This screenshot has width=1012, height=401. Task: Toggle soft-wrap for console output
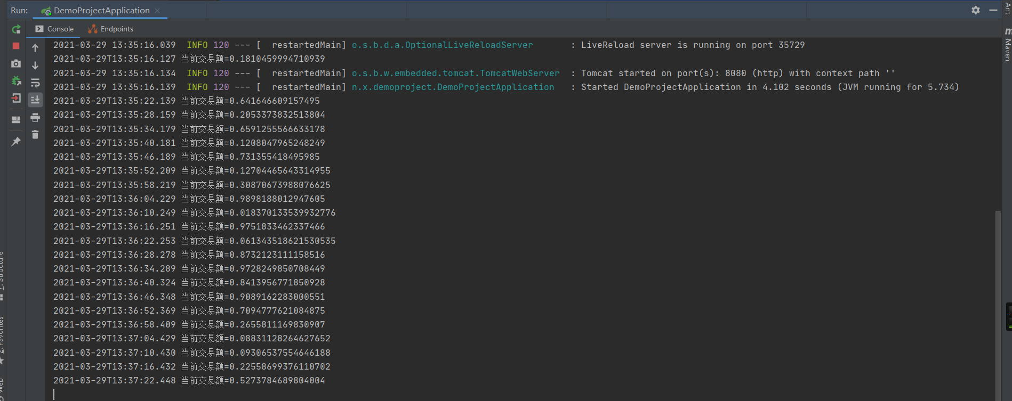pos(35,83)
